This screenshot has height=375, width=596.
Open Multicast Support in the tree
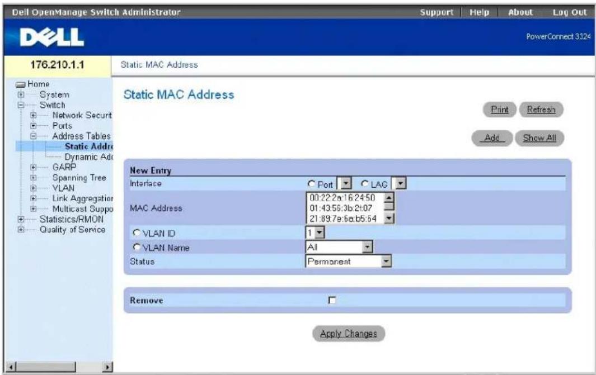coord(82,209)
